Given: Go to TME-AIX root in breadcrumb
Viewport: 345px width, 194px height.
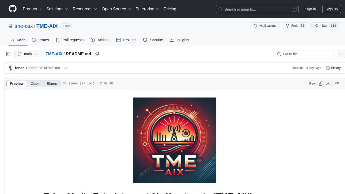Looking at the screenshot, I should 54,54.
